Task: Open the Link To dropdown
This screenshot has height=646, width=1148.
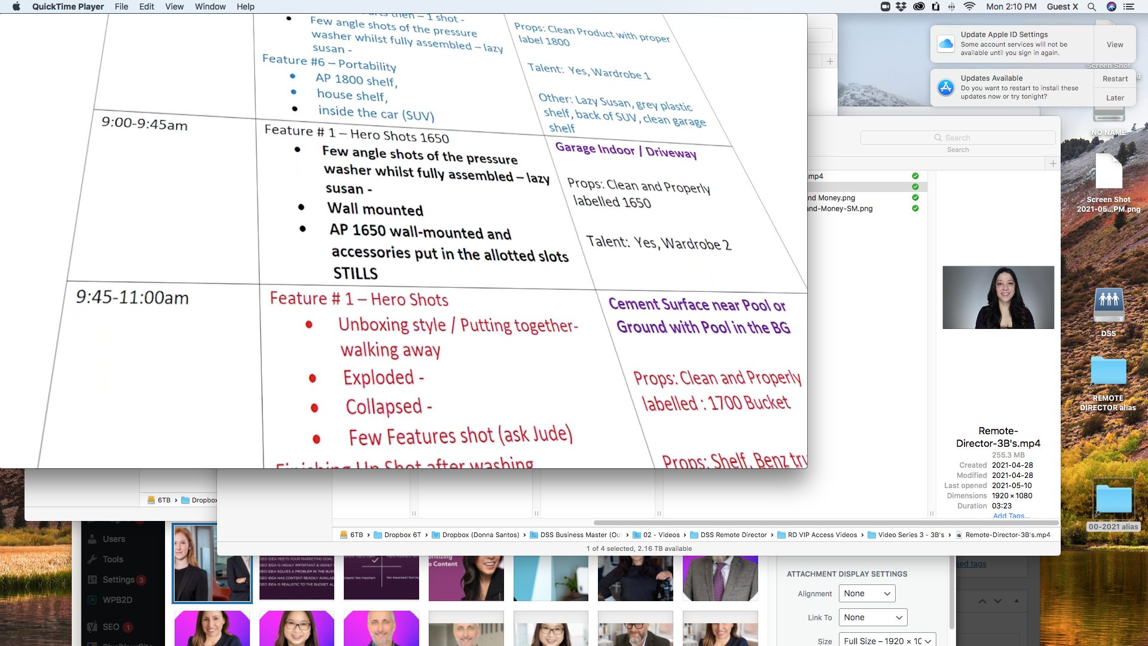Action: tap(873, 617)
